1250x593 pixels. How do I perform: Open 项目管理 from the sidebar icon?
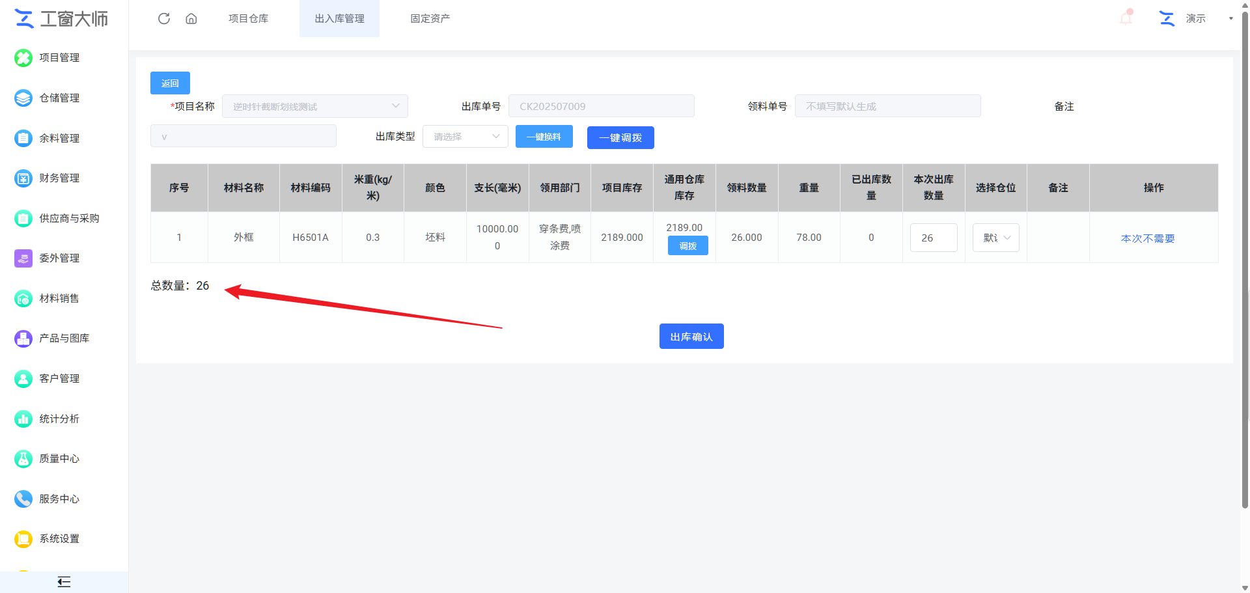click(23, 58)
